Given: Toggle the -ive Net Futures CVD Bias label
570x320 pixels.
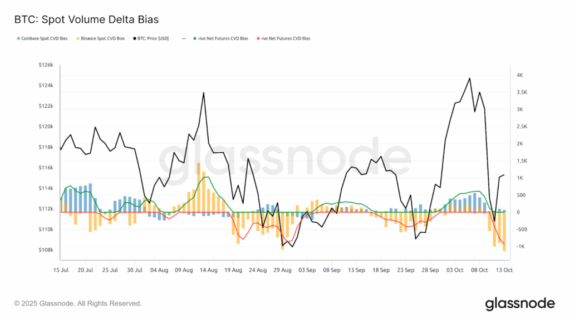Looking at the screenshot, I should point(285,39).
